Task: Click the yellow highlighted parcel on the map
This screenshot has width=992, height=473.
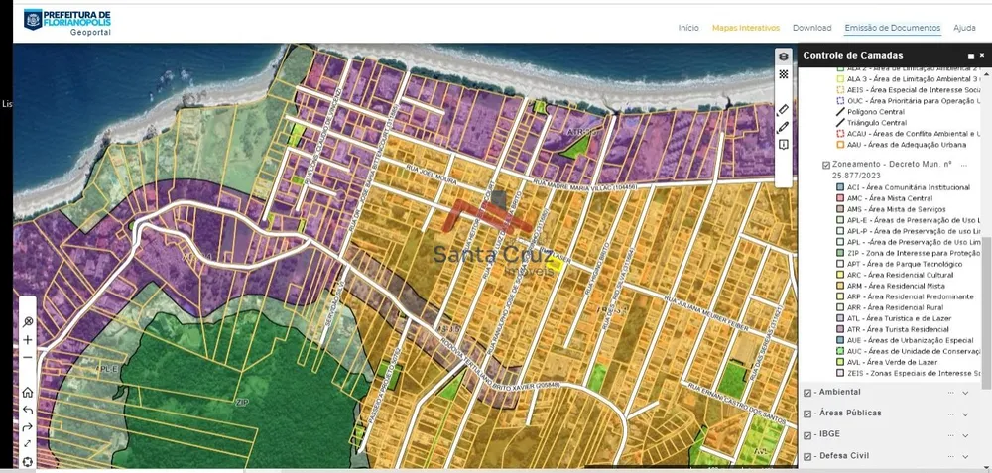Action: 556,265
